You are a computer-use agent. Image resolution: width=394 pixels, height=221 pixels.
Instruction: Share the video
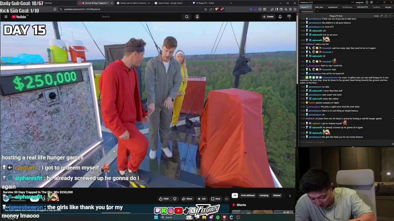click(187, 199)
